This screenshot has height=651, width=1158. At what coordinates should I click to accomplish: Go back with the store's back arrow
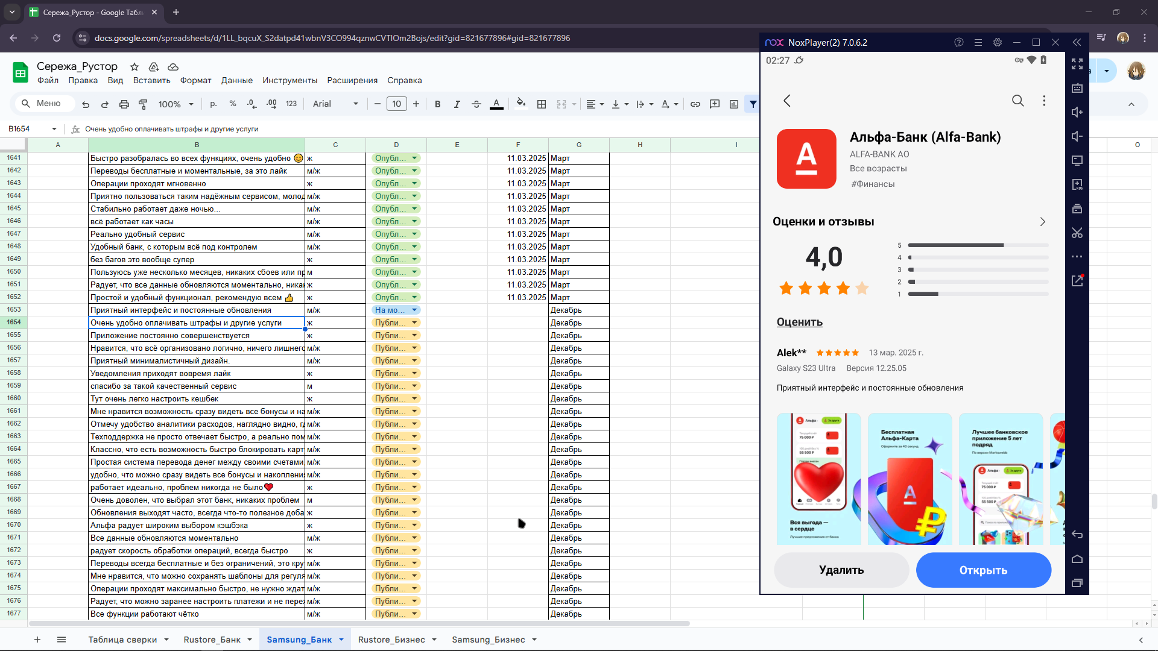click(787, 101)
